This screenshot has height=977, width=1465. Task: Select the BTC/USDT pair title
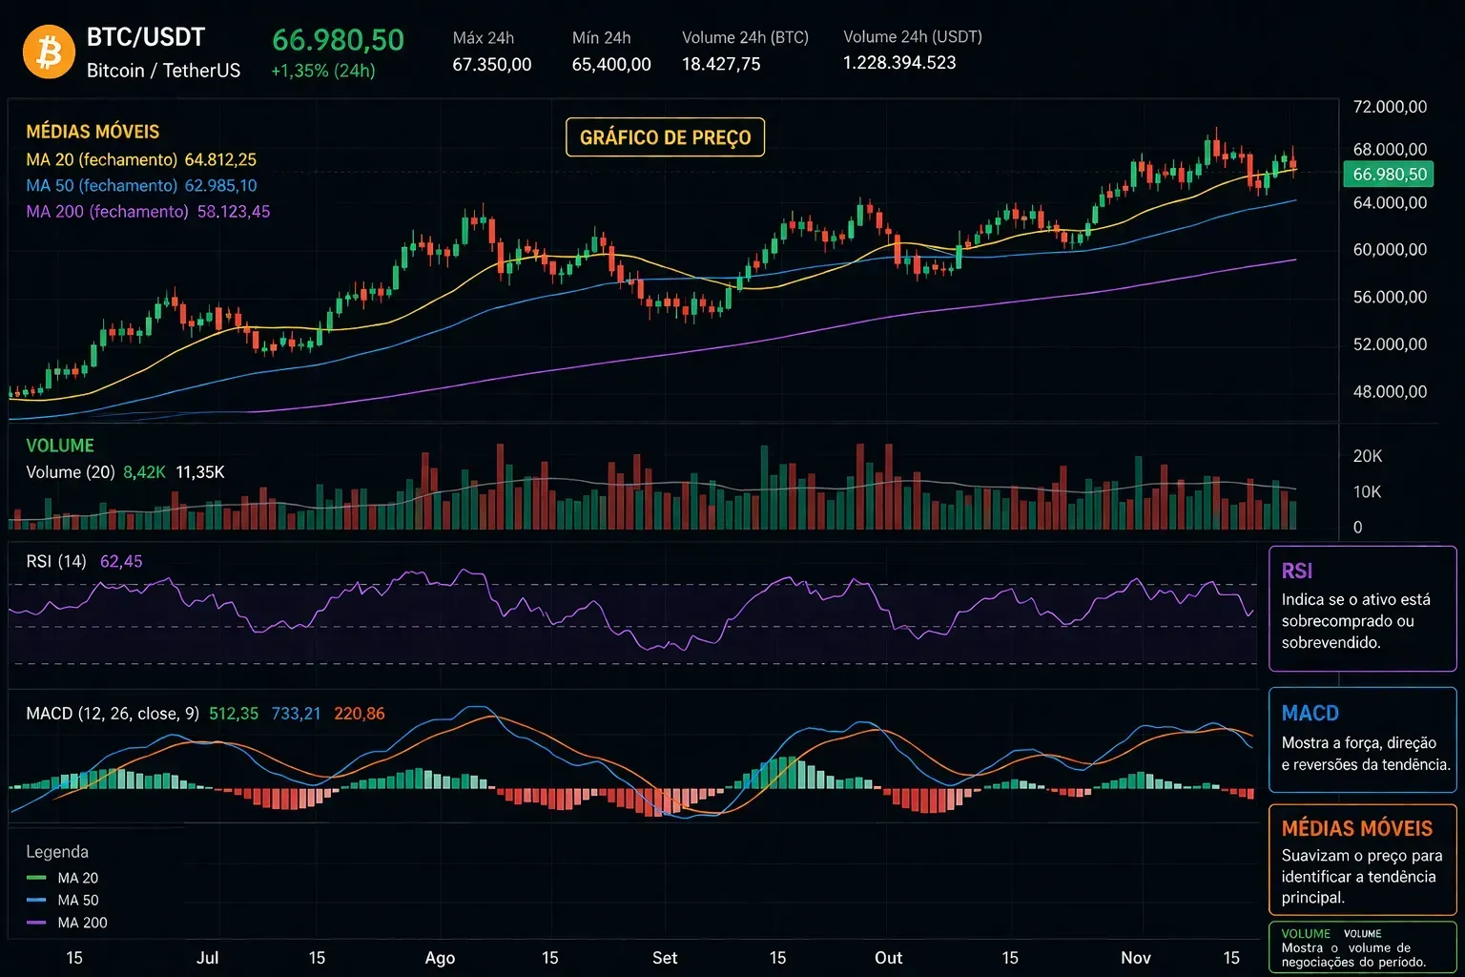coord(146,37)
